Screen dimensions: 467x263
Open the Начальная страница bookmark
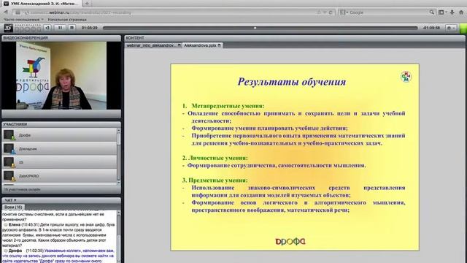67,20
